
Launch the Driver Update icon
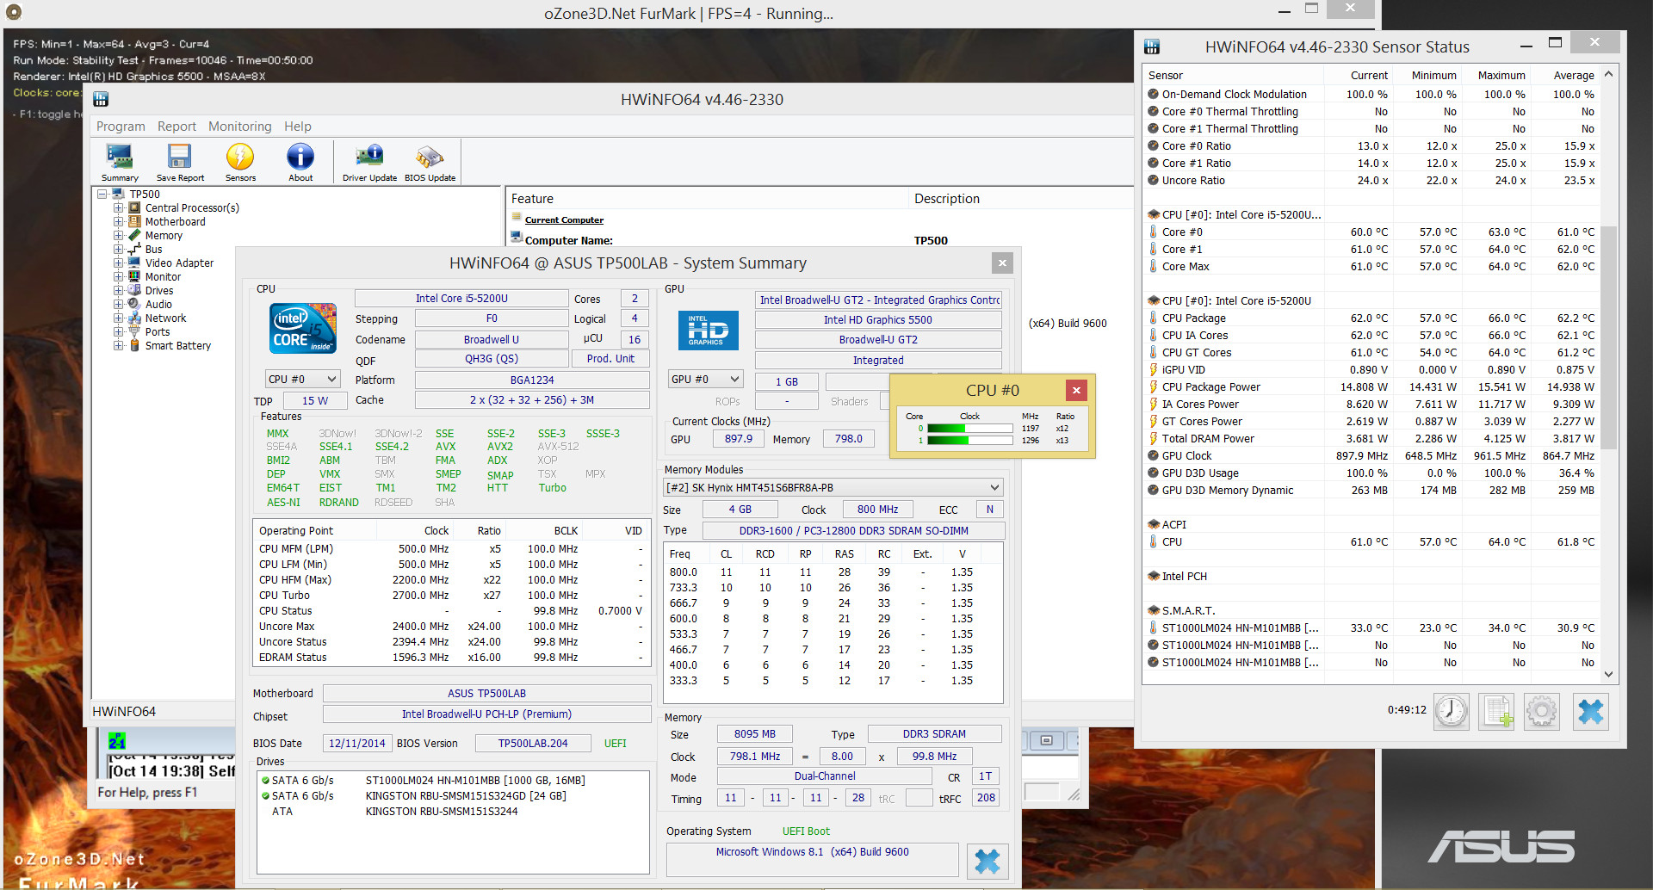369,161
